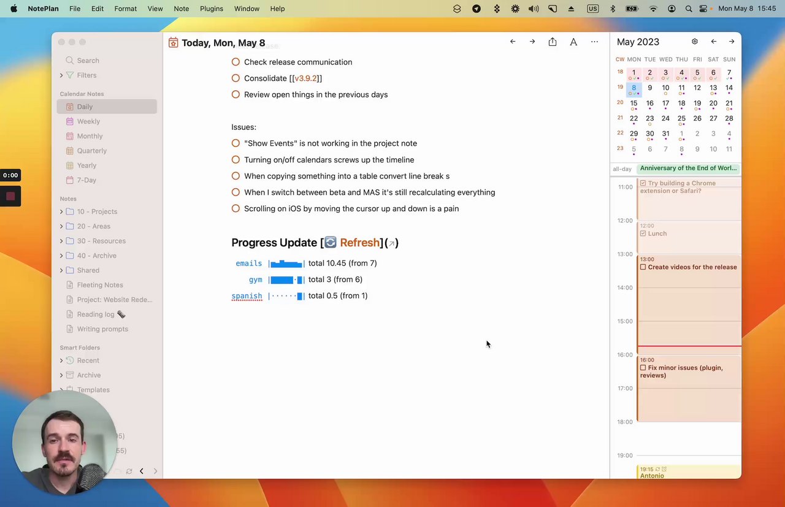Open the v3.9.2 note link
785x507 pixels.
click(306, 78)
